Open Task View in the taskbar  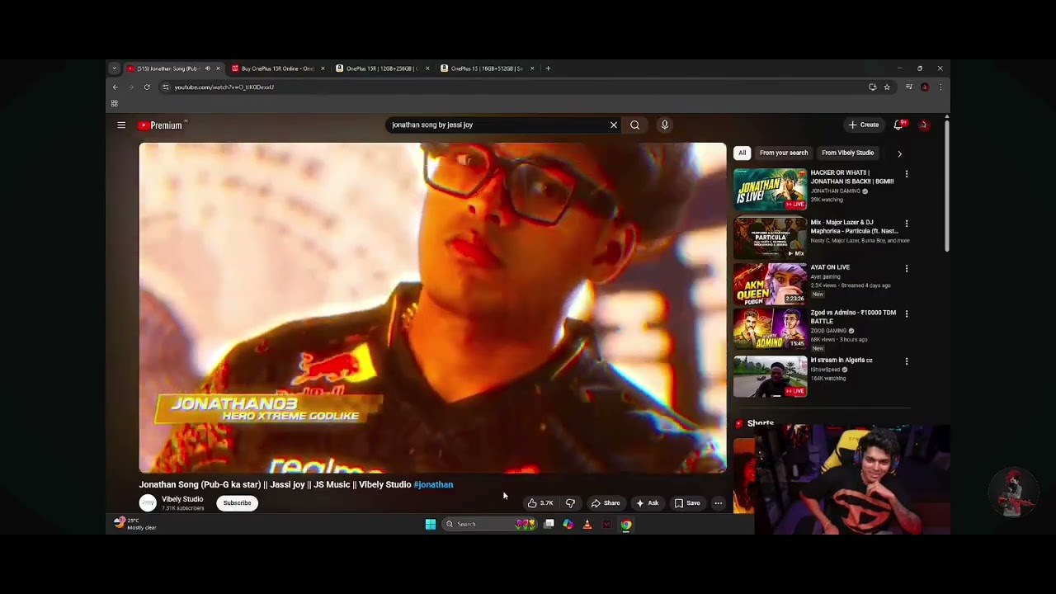[549, 525]
